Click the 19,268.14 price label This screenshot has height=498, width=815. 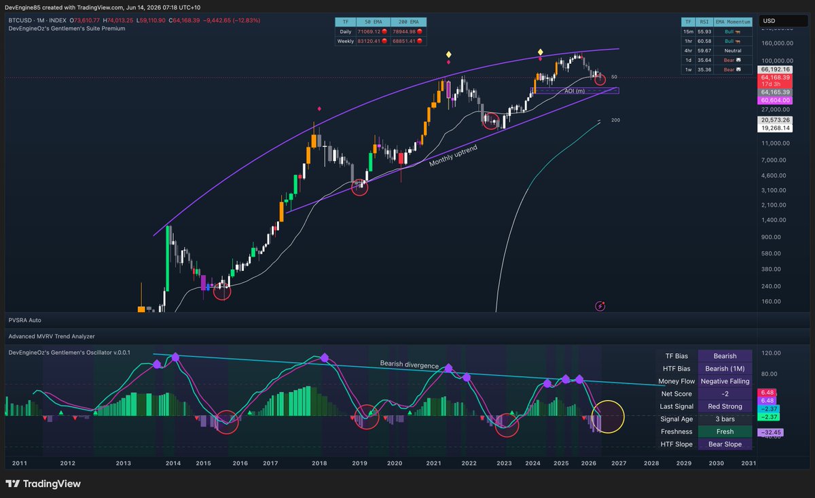[x=775, y=128]
